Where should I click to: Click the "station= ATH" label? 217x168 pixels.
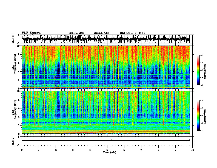pos(102,33)
